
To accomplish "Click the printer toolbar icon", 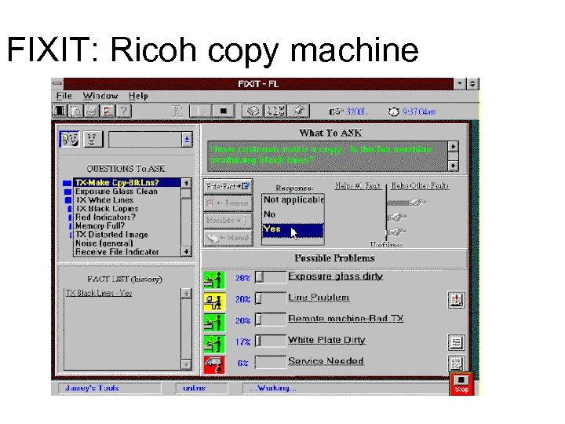I will click(92, 111).
